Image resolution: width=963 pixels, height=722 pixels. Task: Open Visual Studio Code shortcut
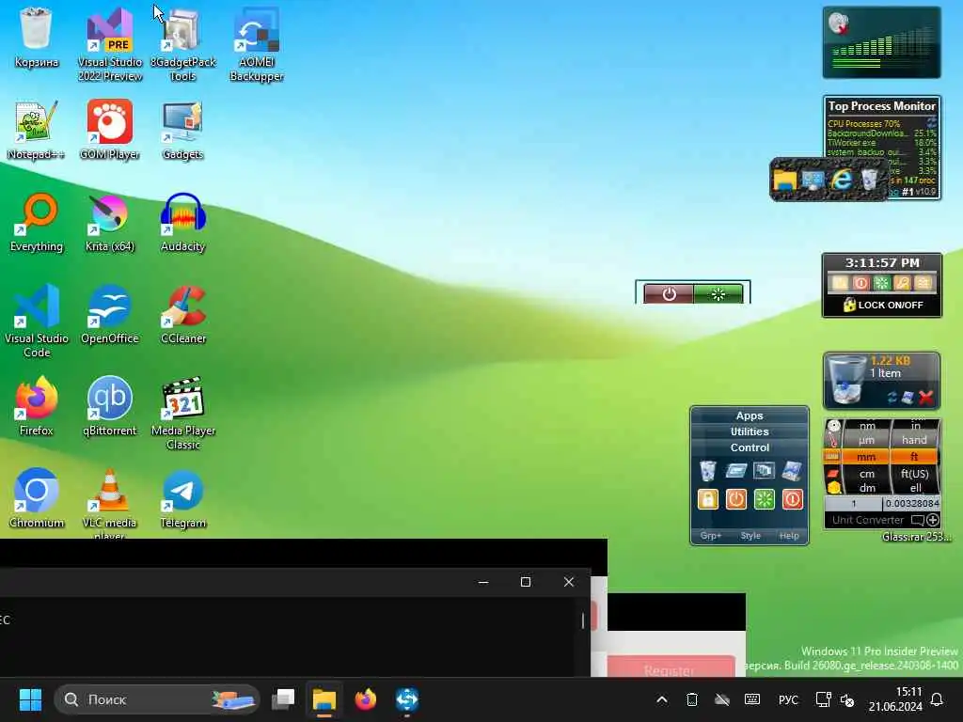37,321
